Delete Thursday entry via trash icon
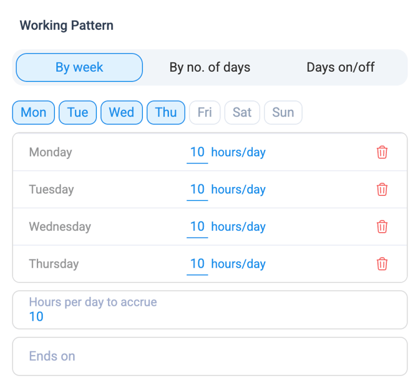 [x=382, y=264]
